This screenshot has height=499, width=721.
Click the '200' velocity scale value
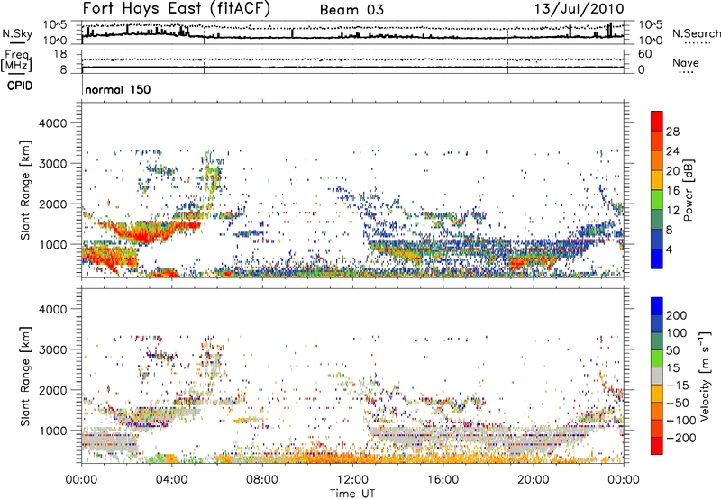pyautogui.click(x=676, y=315)
